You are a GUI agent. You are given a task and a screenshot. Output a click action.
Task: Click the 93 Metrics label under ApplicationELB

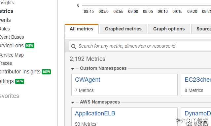tap(86, 124)
